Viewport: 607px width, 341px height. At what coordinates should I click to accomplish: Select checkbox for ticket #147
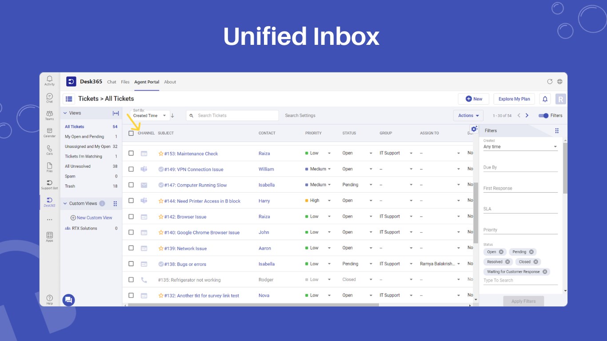pyautogui.click(x=131, y=185)
